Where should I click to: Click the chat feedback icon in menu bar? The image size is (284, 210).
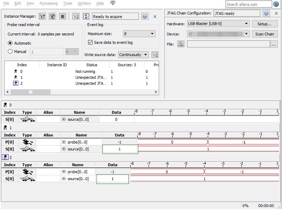[113, 3]
